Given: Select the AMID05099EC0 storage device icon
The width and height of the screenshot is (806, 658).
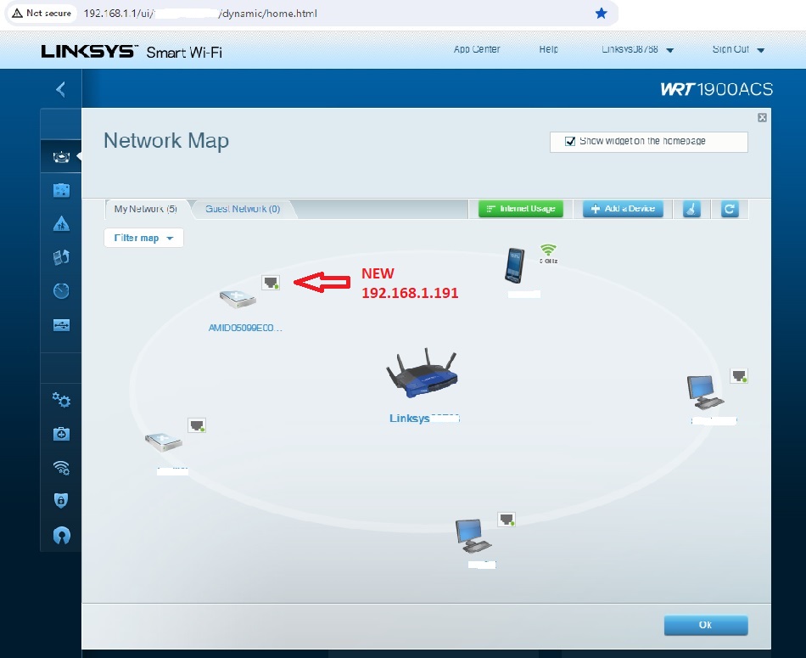Looking at the screenshot, I should 238,299.
